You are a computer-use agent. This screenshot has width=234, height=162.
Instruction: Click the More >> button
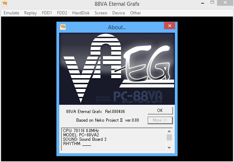pyautogui.click(x=160, y=120)
